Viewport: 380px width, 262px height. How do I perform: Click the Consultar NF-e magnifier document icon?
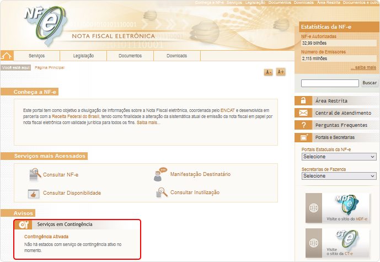[x=35, y=175]
